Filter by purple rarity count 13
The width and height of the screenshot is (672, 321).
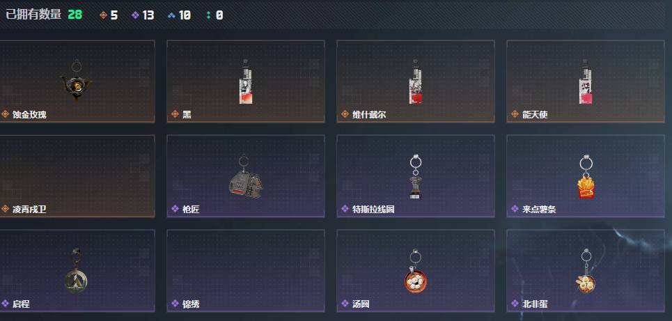point(143,15)
